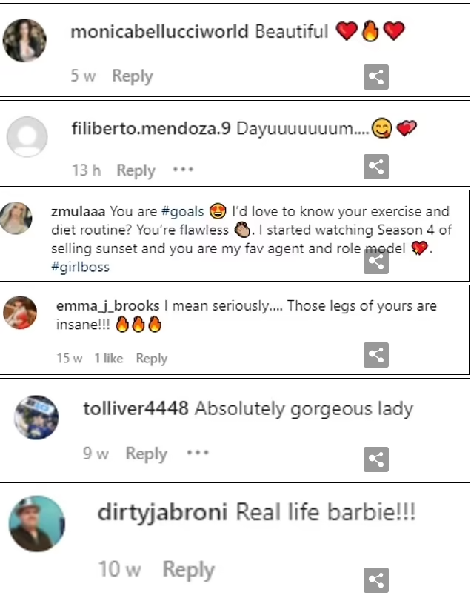The image size is (471, 601).
Task: Click share icon on tolliver4448 comment
Action: pyautogui.click(x=376, y=459)
